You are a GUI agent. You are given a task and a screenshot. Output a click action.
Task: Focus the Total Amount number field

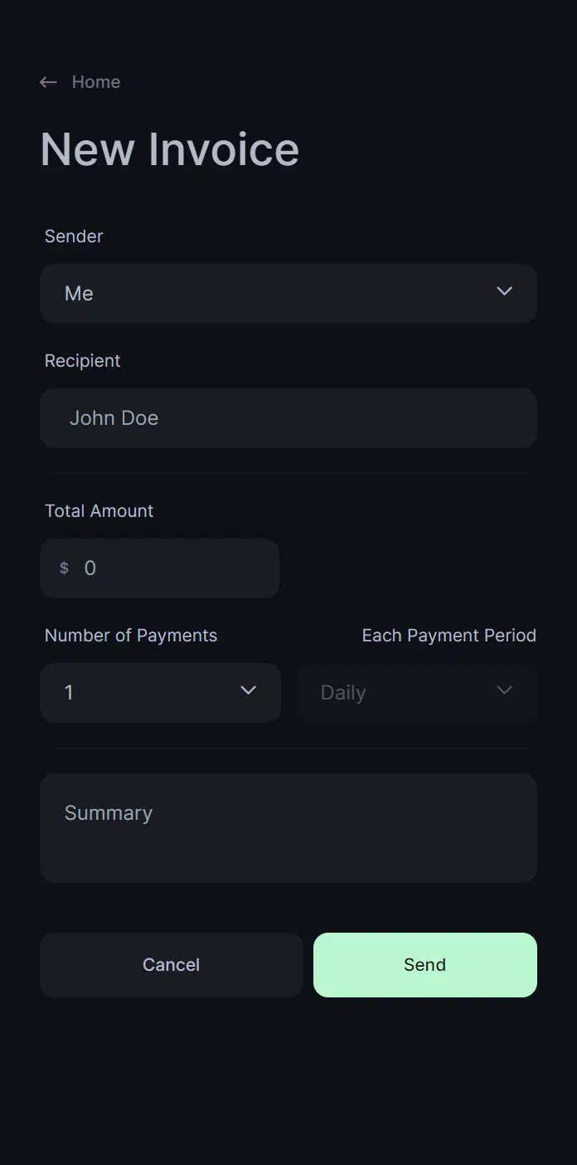[x=174, y=568]
